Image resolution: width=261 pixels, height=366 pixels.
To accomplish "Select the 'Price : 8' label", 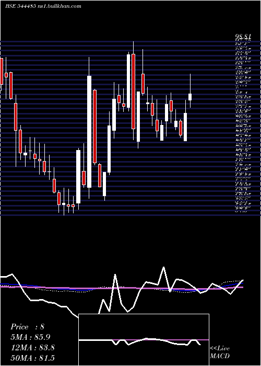I will [x=27, y=327].
